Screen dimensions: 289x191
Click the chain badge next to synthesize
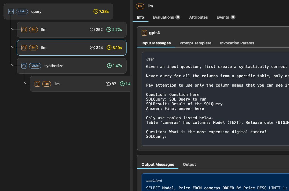click(35, 66)
